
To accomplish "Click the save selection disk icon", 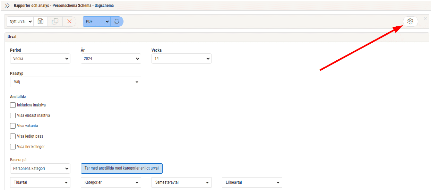I will [x=41, y=21].
